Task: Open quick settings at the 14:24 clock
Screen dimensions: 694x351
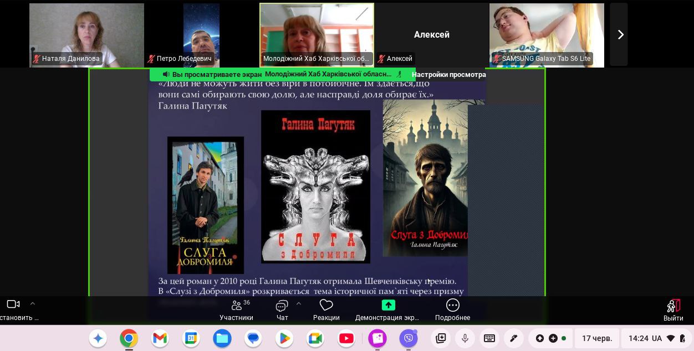Action: tap(656, 338)
